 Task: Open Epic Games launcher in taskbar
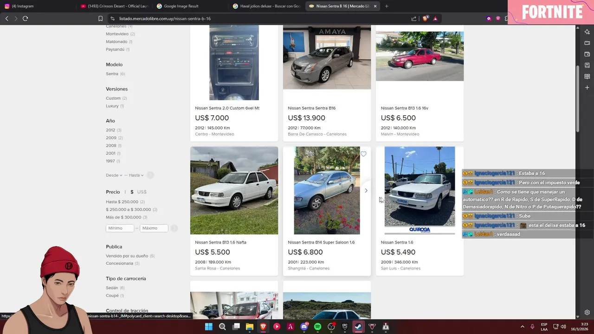(x=345, y=327)
